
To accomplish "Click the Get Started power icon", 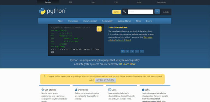I will point(43,89).
